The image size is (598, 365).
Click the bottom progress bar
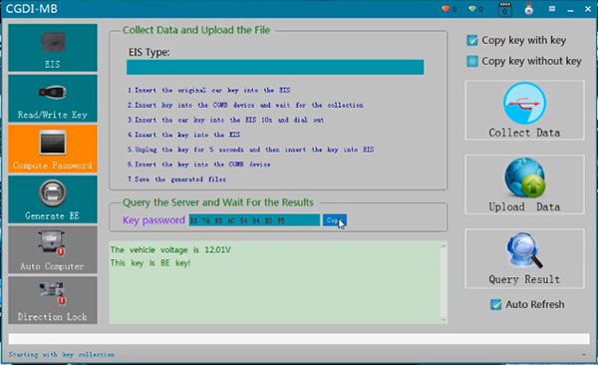pyautogui.click(x=299, y=339)
